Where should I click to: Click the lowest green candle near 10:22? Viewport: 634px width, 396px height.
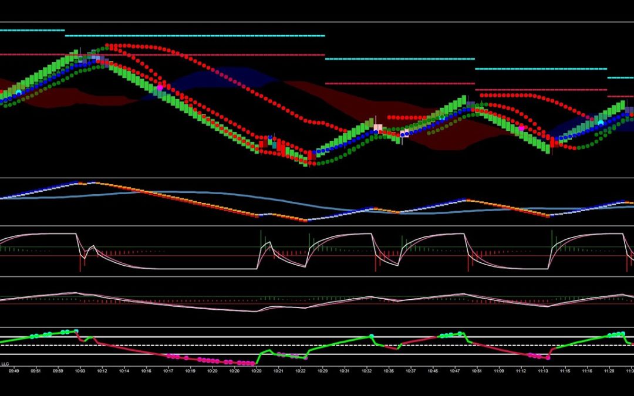click(x=306, y=162)
